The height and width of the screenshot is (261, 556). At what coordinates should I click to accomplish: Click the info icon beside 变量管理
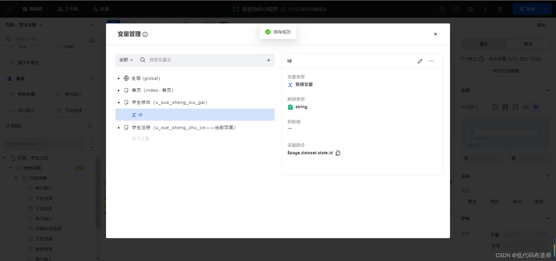point(145,34)
